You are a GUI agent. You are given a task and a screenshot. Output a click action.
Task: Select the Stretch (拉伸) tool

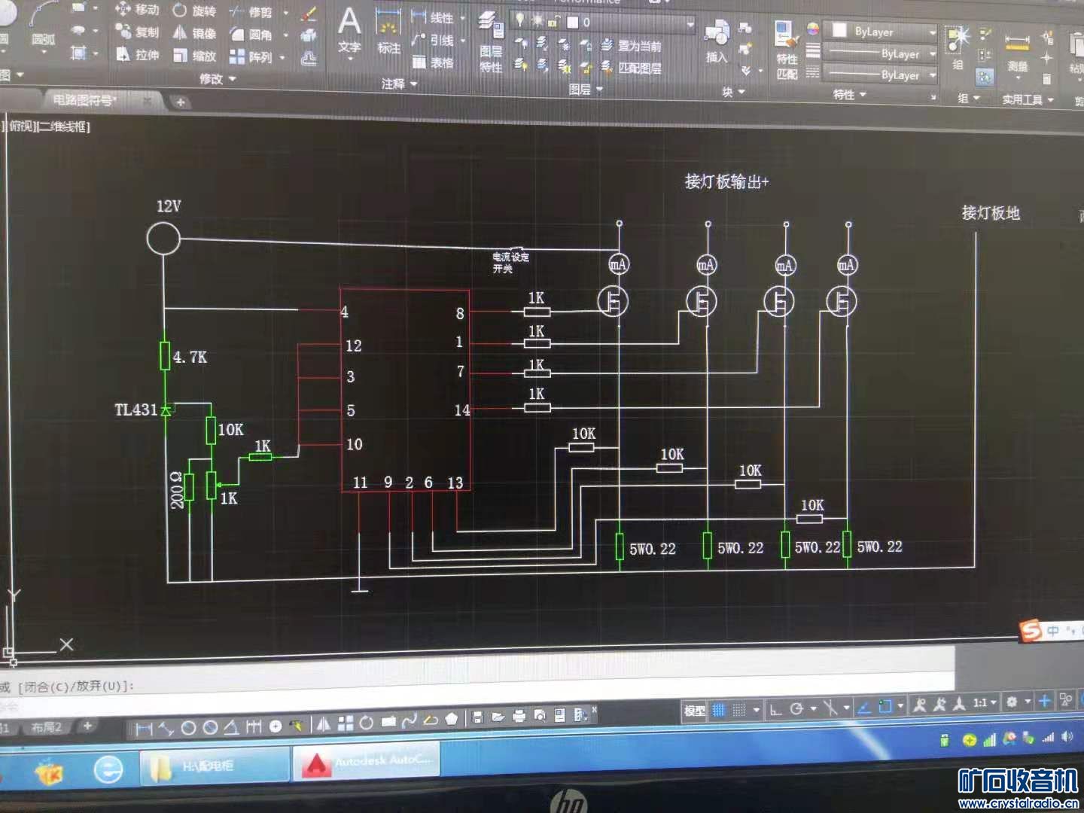click(x=138, y=54)
